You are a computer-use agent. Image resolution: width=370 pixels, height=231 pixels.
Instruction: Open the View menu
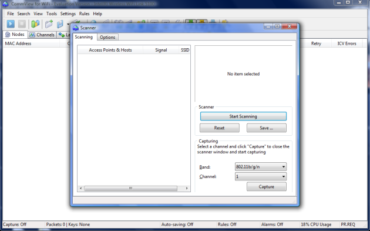click(38, 14)
